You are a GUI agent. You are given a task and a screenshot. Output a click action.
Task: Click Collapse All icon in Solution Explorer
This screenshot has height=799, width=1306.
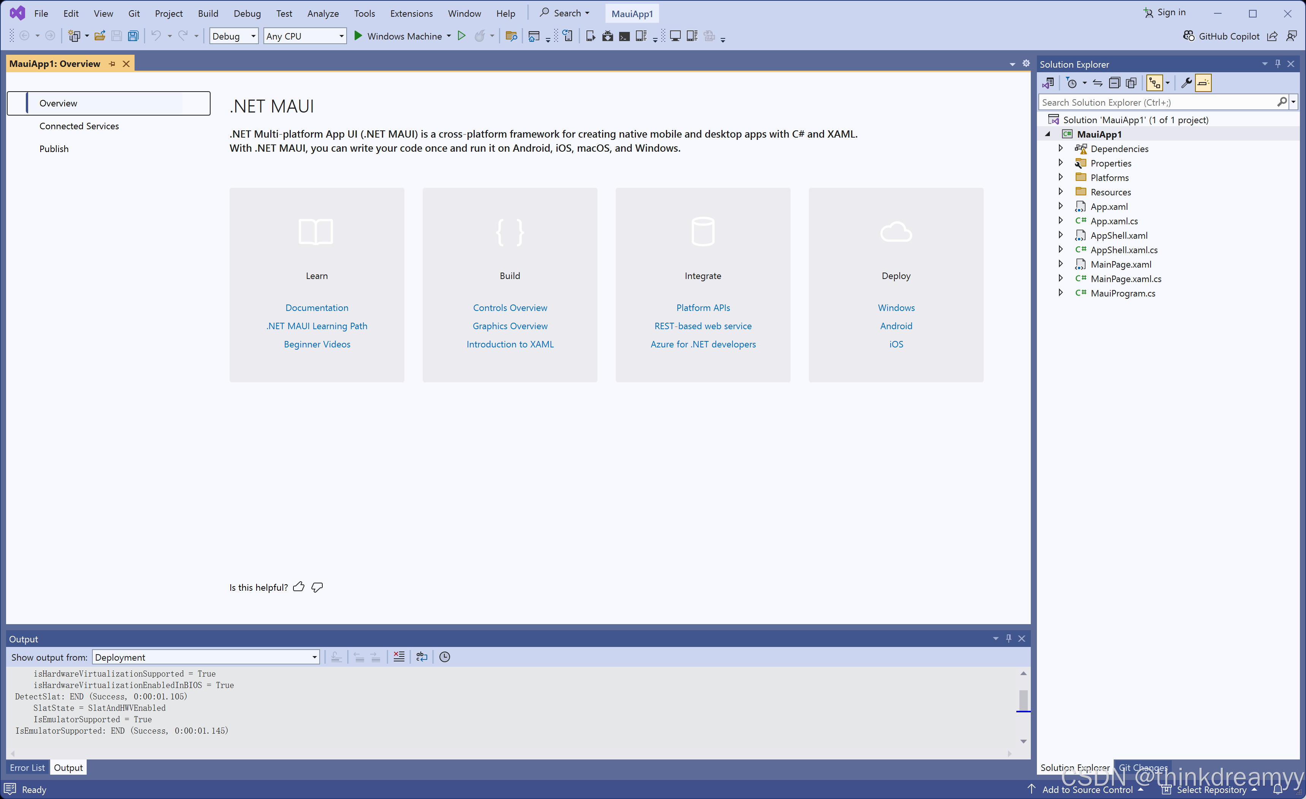tap(1114, 83)
